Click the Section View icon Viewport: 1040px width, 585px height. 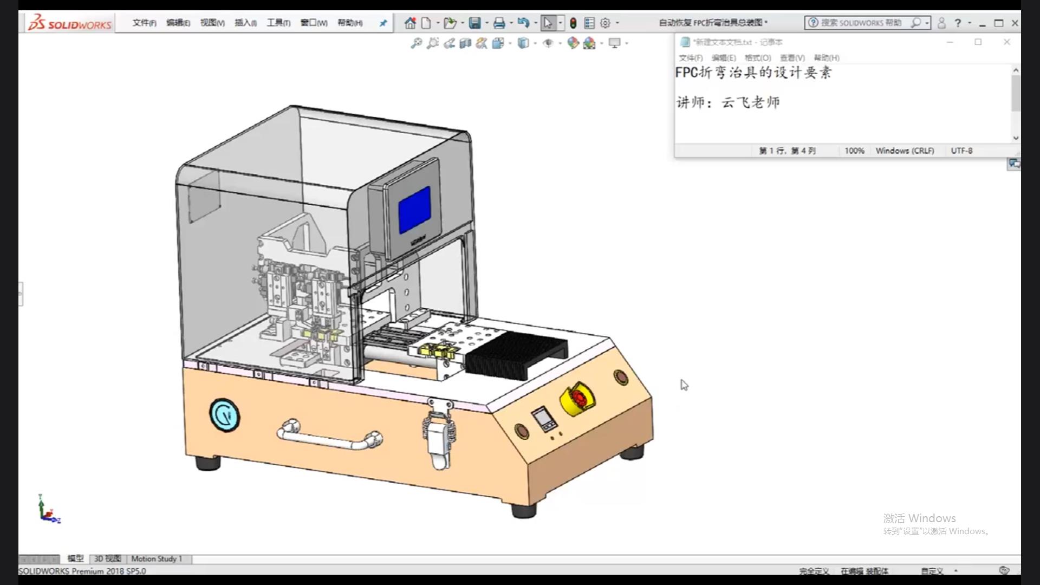coord(465,43)
